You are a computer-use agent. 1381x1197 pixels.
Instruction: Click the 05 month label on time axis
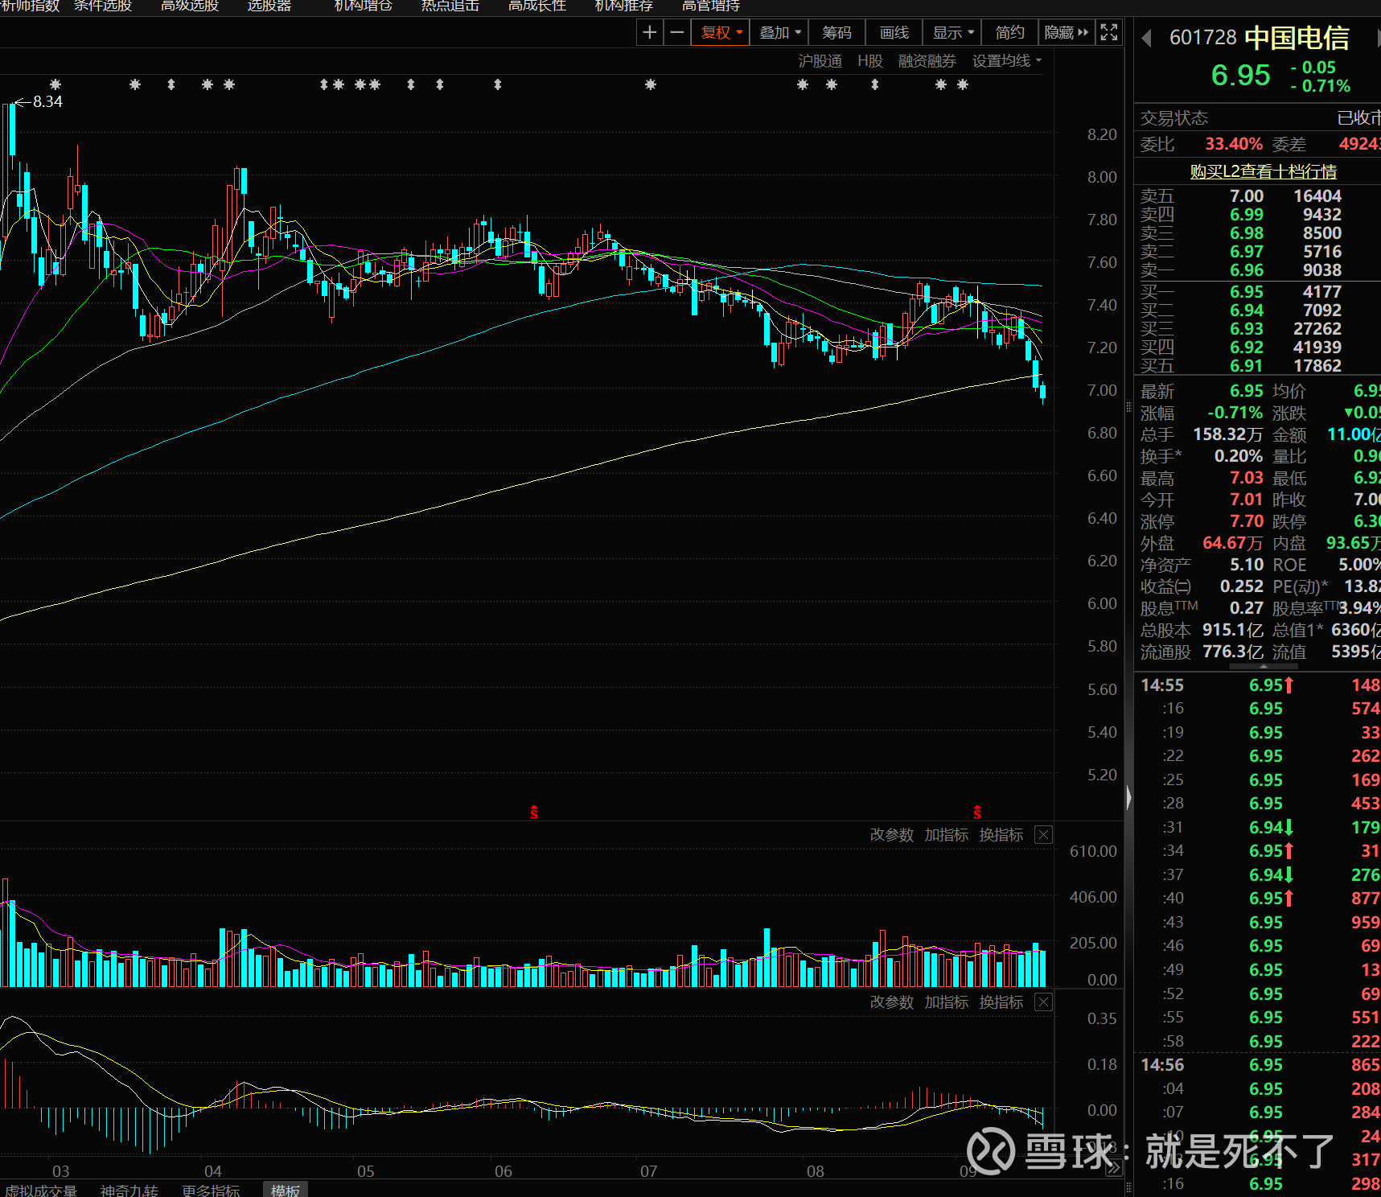coord(366,1171)
